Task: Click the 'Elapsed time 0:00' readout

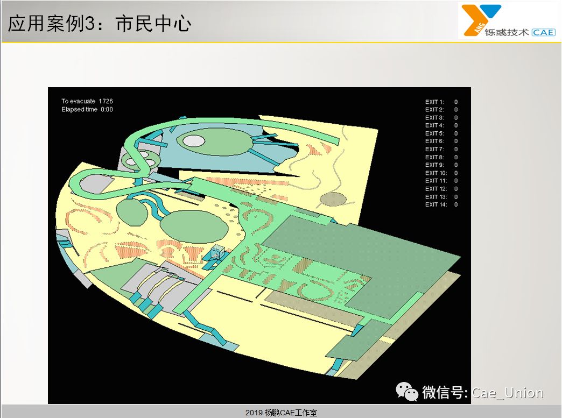Action: pyautogui.click(x=87, y=110)
